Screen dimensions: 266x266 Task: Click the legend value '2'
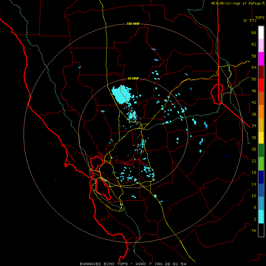[255, 219]
